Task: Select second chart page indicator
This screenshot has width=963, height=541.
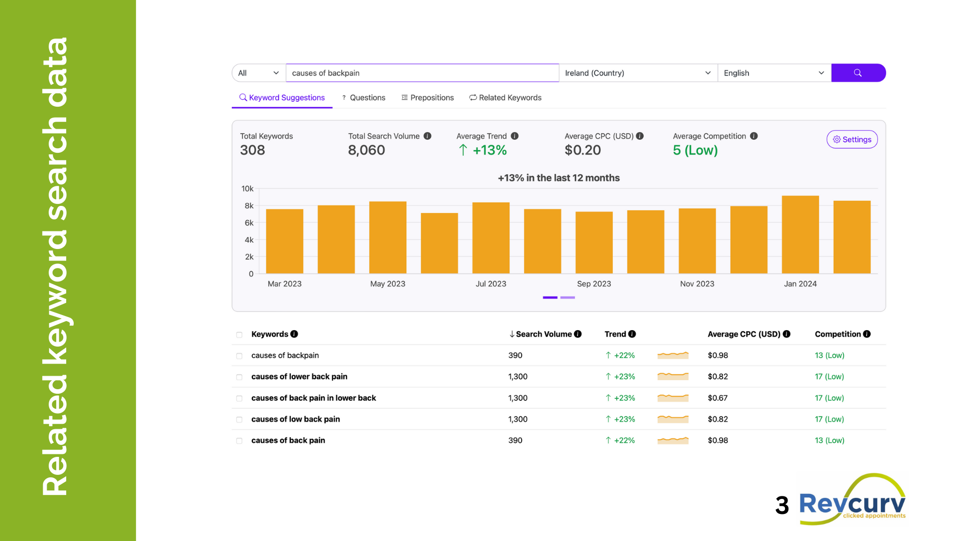Action: (x=567, y=298)
